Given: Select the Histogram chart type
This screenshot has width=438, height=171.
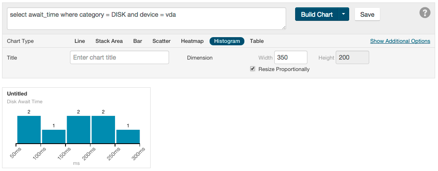Looking at the screenshot, I should 227,41.
